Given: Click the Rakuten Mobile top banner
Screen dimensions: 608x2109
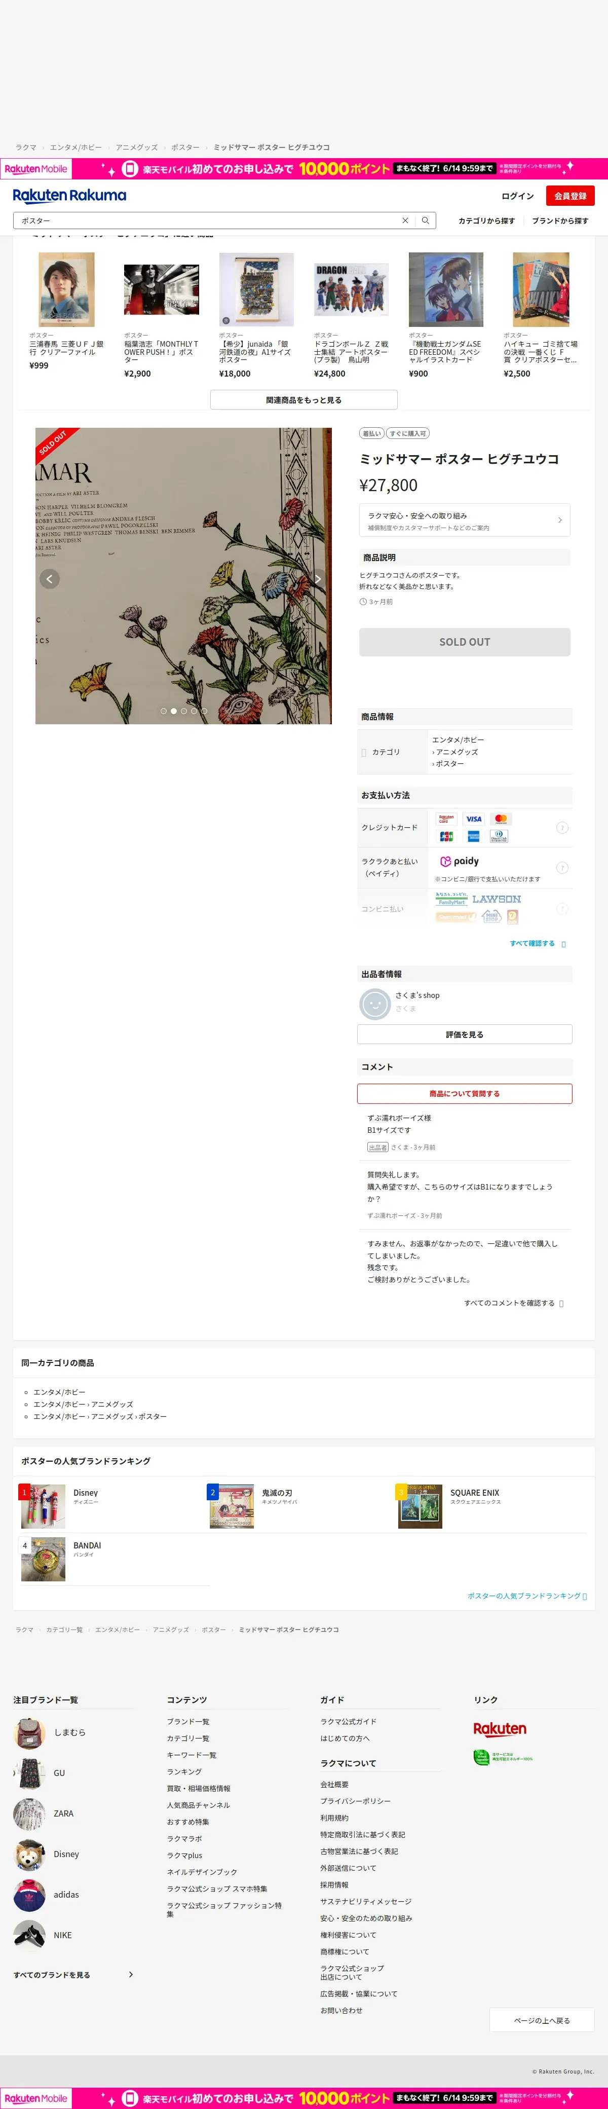Looking at the screenshot, I should (303, 169).
